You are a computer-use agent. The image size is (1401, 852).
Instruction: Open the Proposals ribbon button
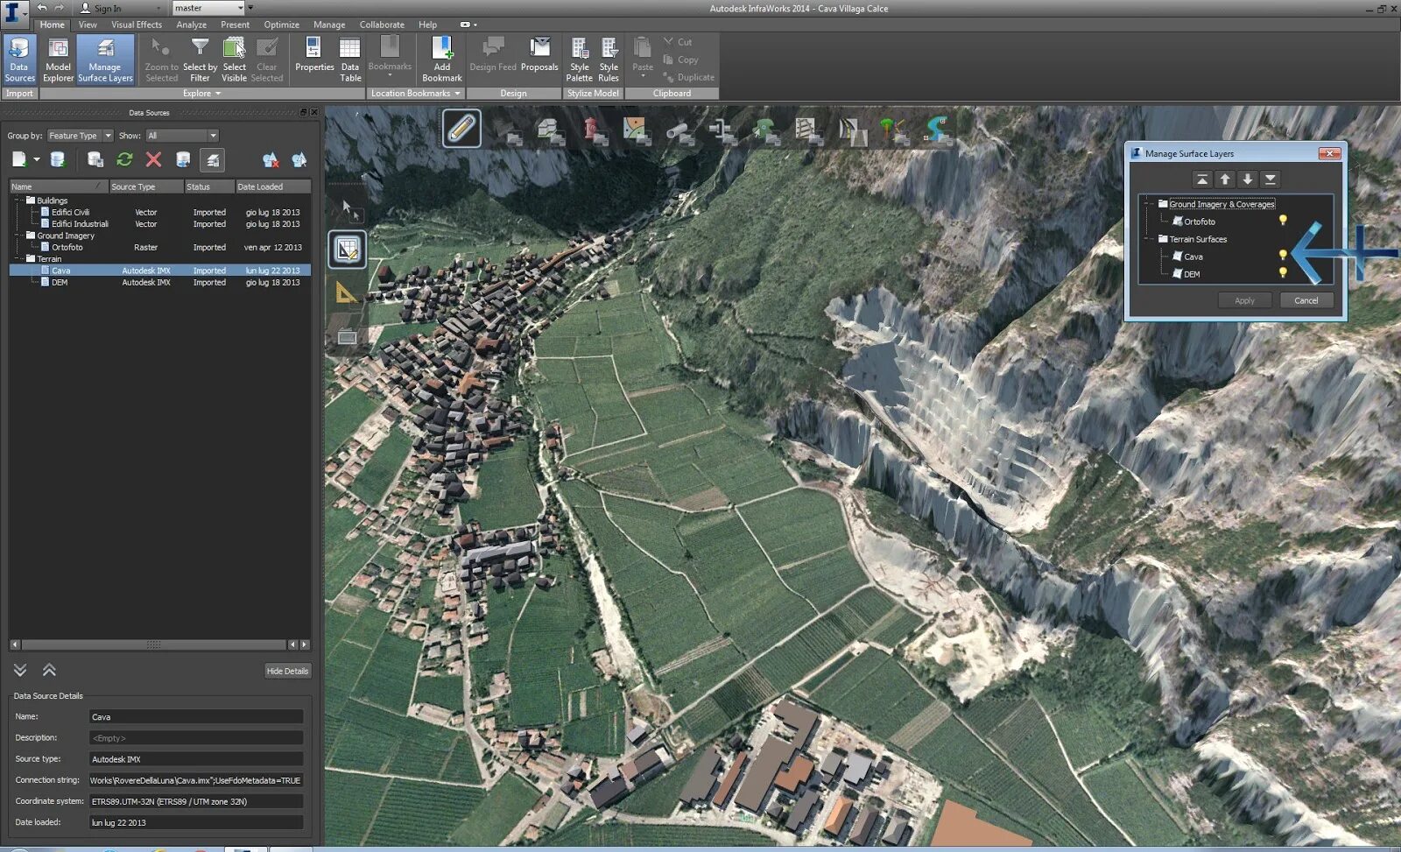point(539,54)
